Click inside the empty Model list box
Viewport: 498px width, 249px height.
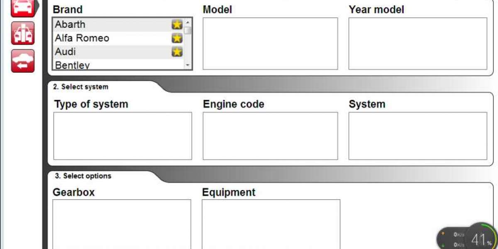[270, 44]
